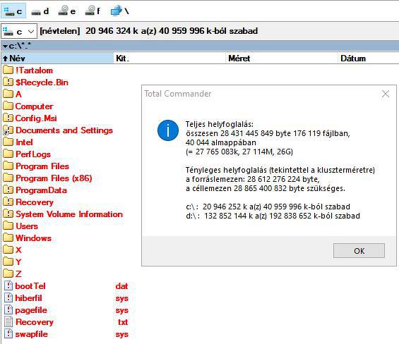Click 'Program Files (x86)' folder name
Viewport: 399px width, 344px height.
coord(54,178)
